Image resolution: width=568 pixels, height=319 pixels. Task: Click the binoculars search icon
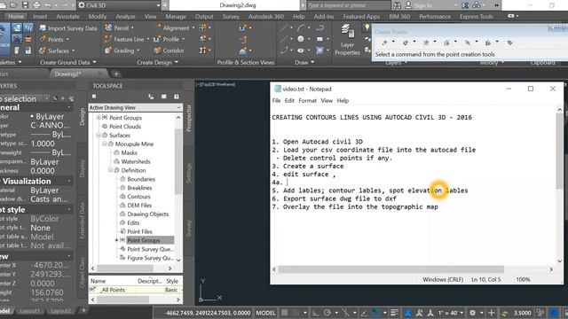tap(397, 5)
